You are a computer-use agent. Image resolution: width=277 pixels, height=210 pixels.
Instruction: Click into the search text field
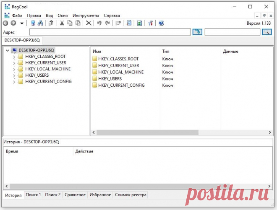click(x=233, y=32)
